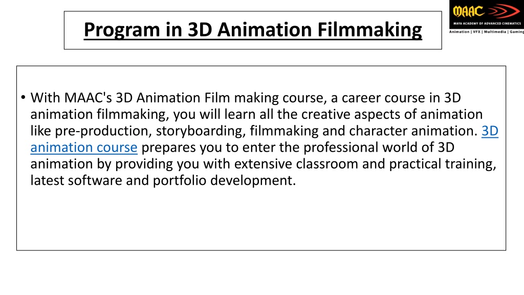This screenshot has height=295, width=524.
Task: Click the word 'Program' in the title
Action: [122, 30]
